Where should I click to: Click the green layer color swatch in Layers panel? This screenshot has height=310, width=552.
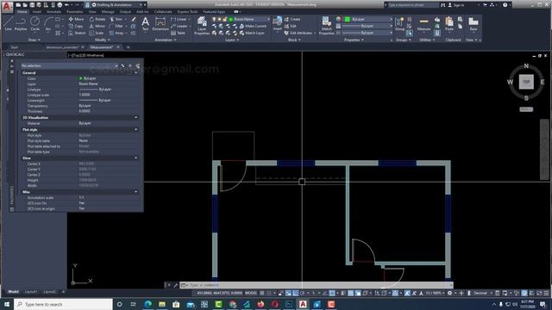[x=231, y=19]
